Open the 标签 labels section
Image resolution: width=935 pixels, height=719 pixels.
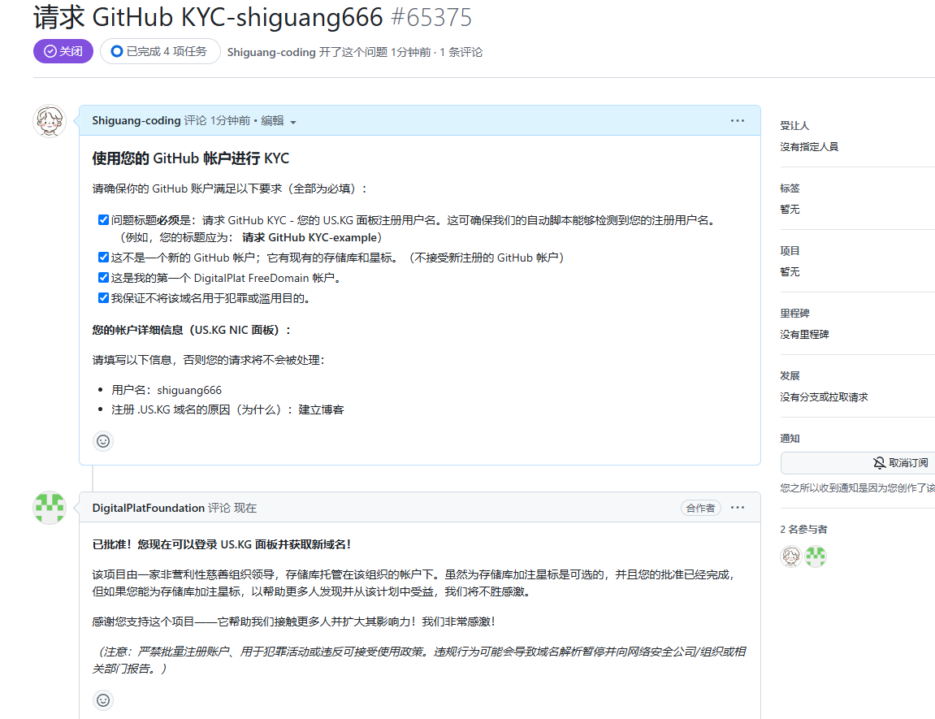pos(790,188)
